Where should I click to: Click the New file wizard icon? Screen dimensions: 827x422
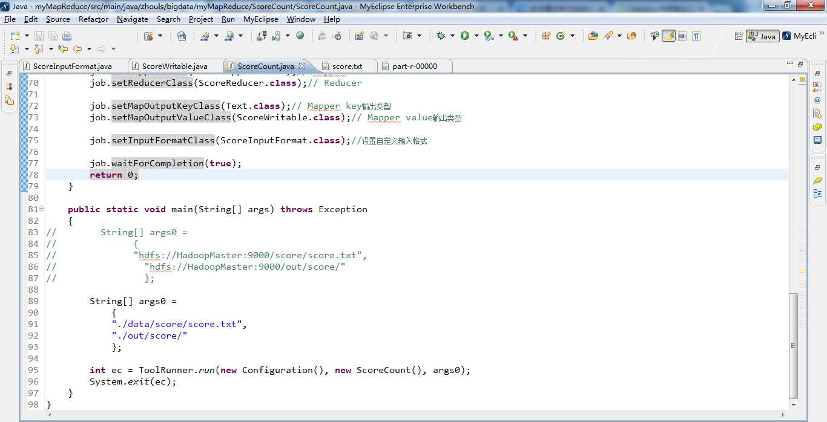15,36
